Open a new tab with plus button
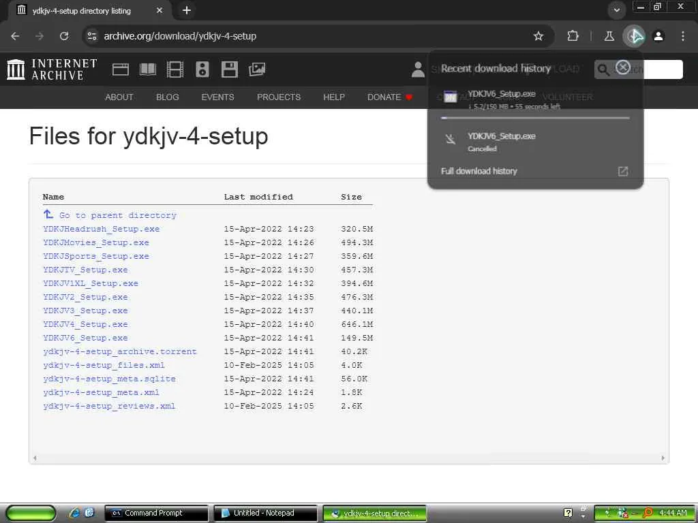The image size is (698, 523). click(187, 10)
